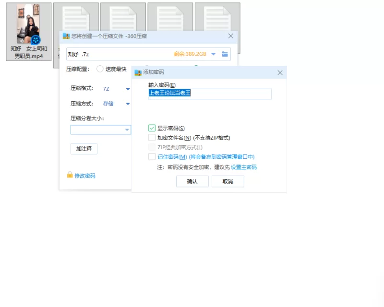This screenshot has width=384, height=307.
Task: Enable the 加密文件名 checkbox
Action: pyautogui.click(x=152, y=138)
